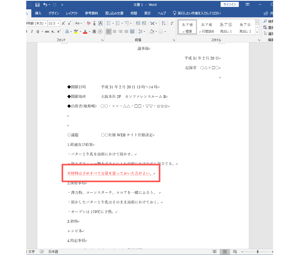Align text right
291x255 pixels.
tap(120, 31)
